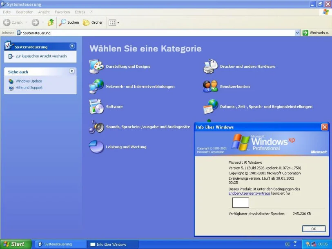Click the 245.236 KB memory value
This screenshot has width=332, height=249.
click(x=302, y=213)
